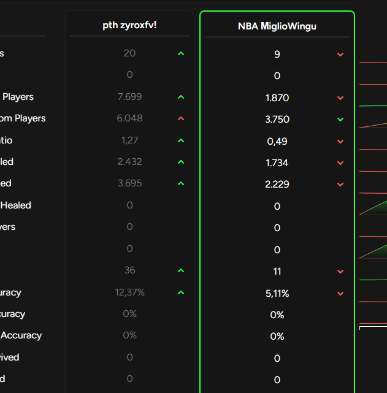Click green up arrow beside 1,27

181,140
